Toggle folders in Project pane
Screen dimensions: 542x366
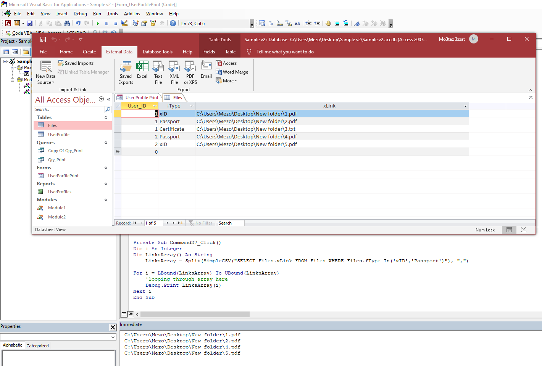[26, 52]
